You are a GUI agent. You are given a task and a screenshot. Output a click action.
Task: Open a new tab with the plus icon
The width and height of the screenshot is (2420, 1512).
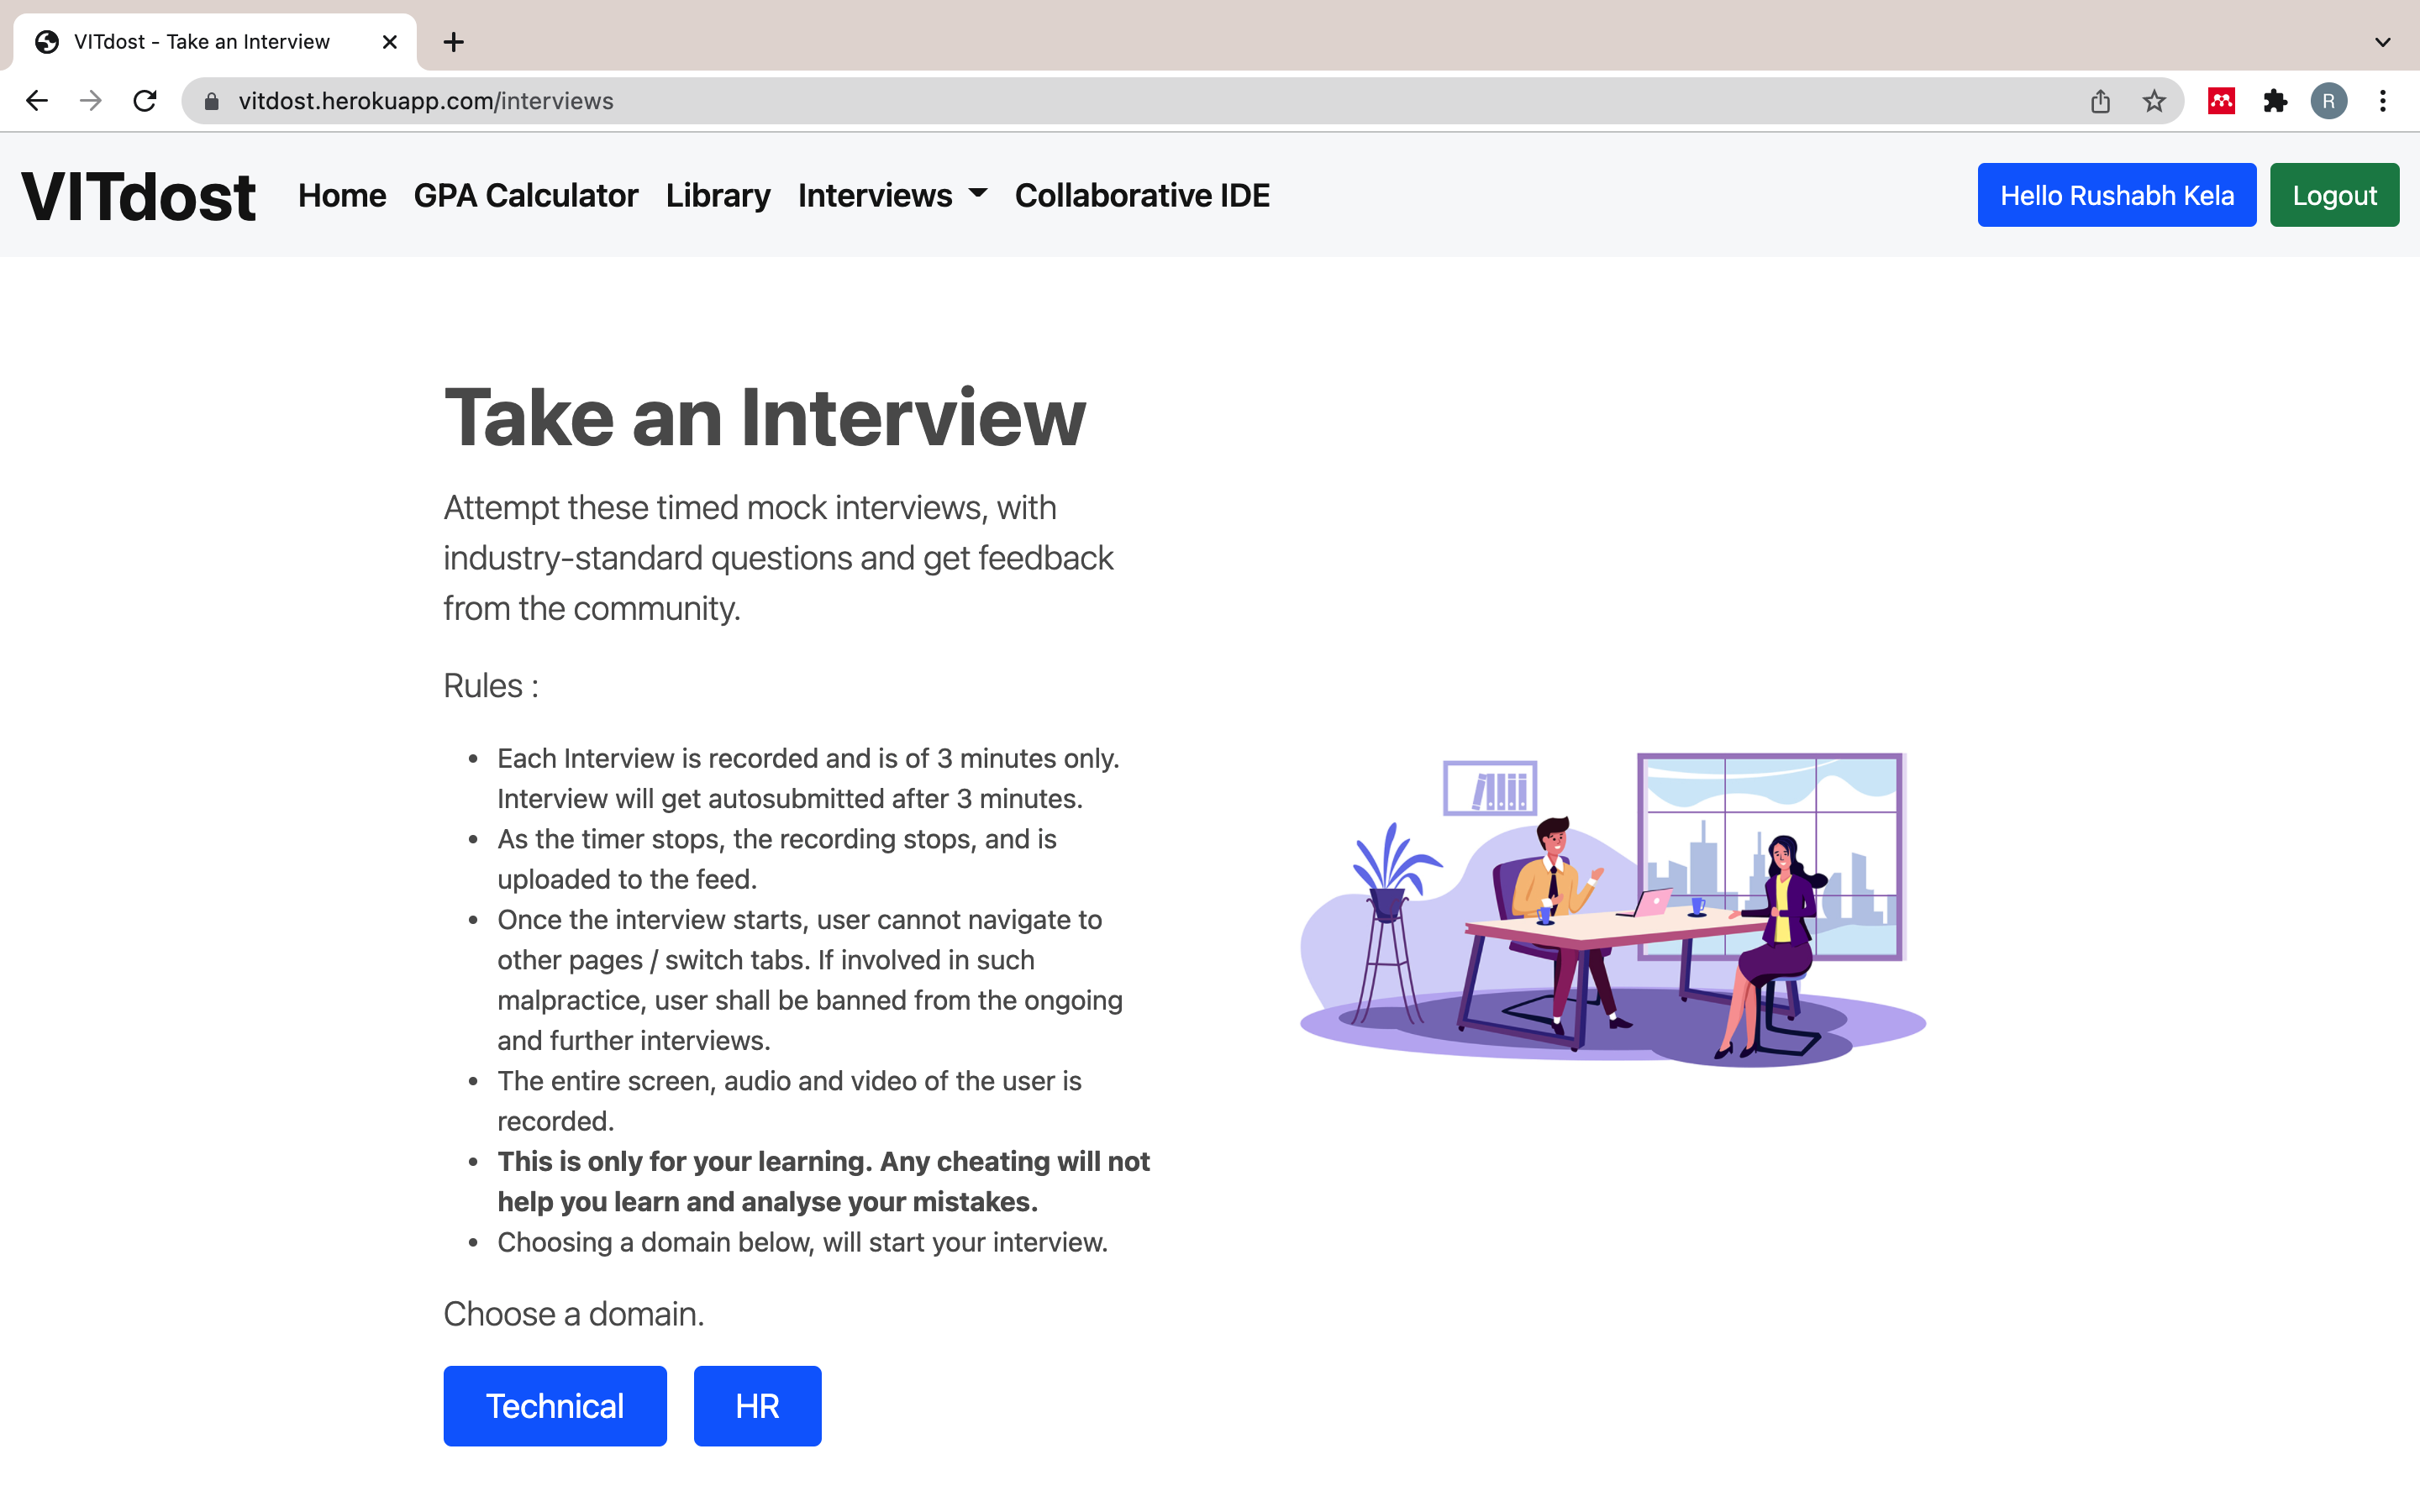(454, 42)
